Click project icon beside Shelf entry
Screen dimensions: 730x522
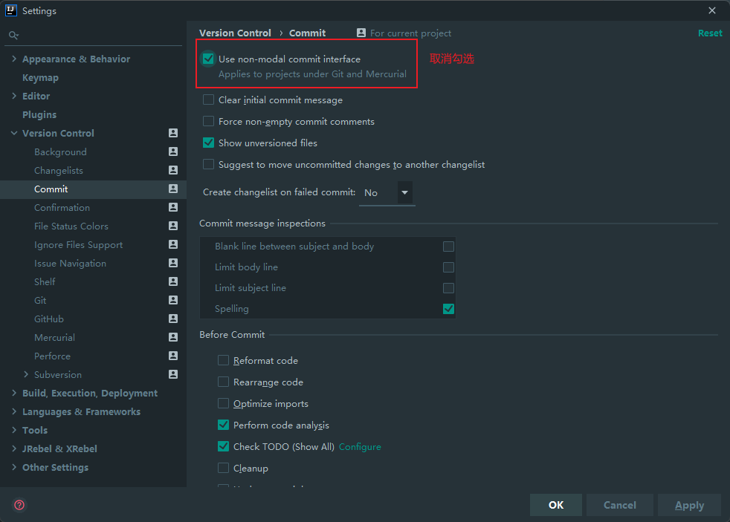click(x=173, y=281)
